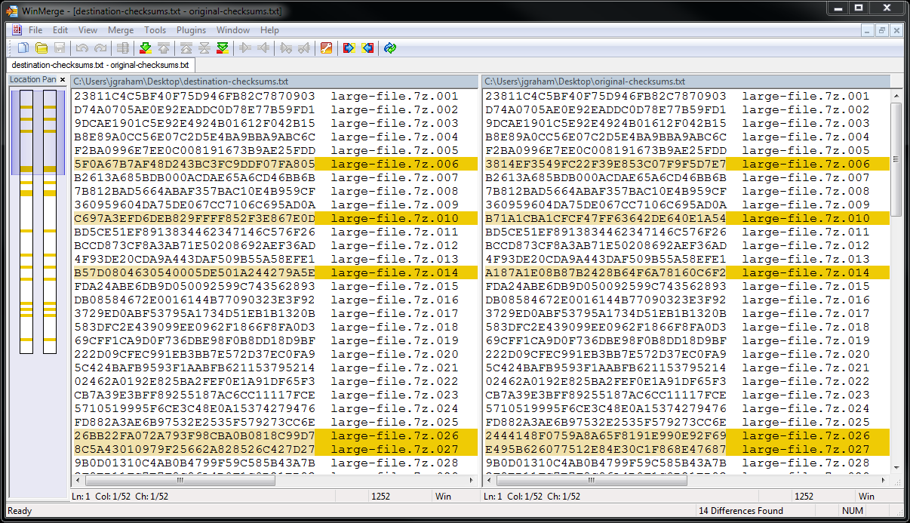Select left hash C697A3EFD6DEB829FFFF852F3E867E0D
This screenshot has height=523, width=910.
pyautogui.click(x=195, y=218)
